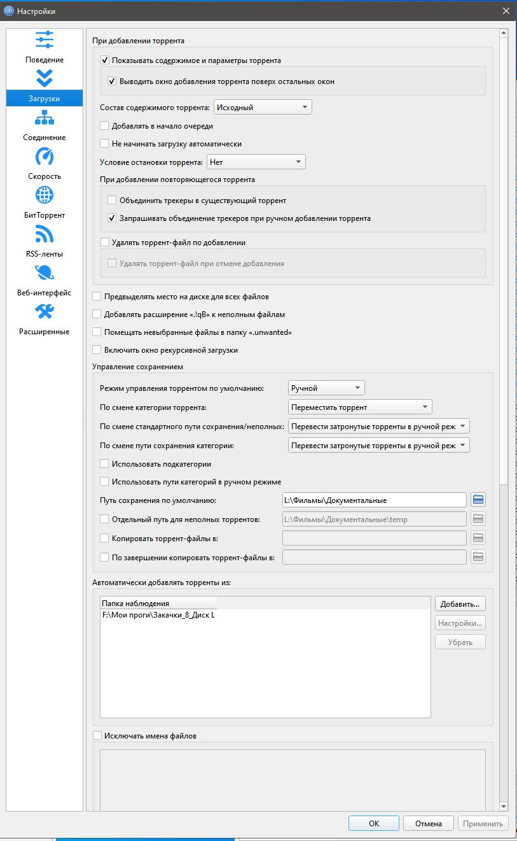Open Состав содержимого торрента dropdown
517x841 pixels.
[x=263, y=108]
